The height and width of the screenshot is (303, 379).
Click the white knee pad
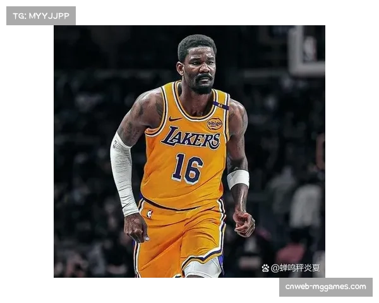coord(203,268)
